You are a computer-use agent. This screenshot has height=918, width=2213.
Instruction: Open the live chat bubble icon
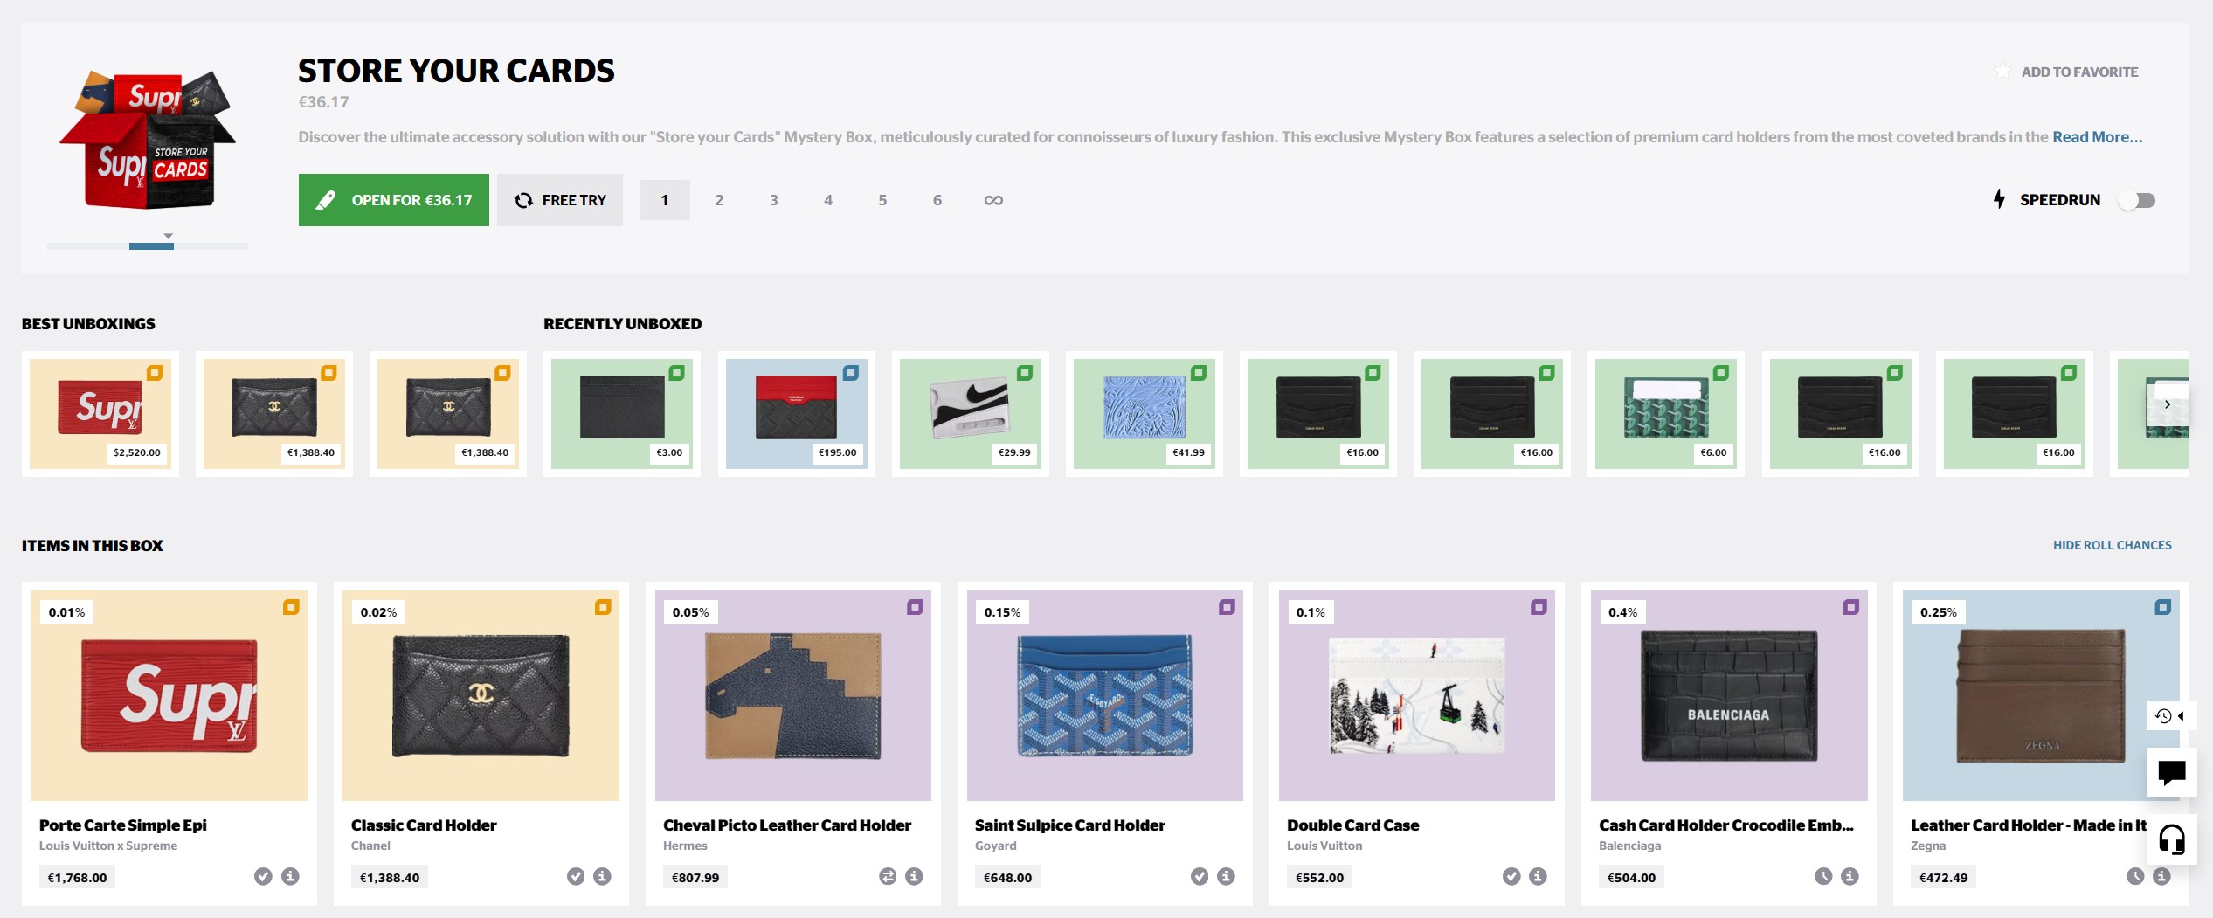click(x=2171, y=772)
